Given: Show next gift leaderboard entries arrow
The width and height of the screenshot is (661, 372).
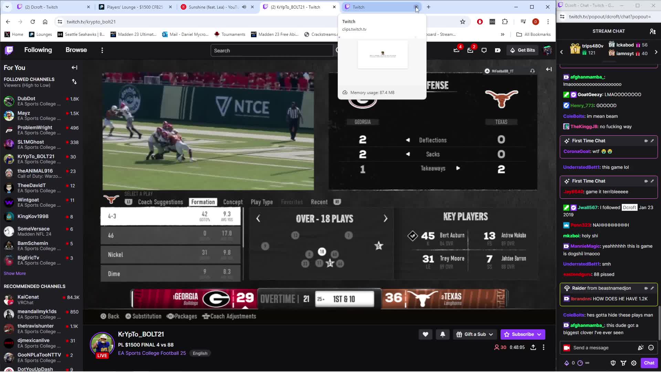Looking at the screenshot, I should [656, 52].
